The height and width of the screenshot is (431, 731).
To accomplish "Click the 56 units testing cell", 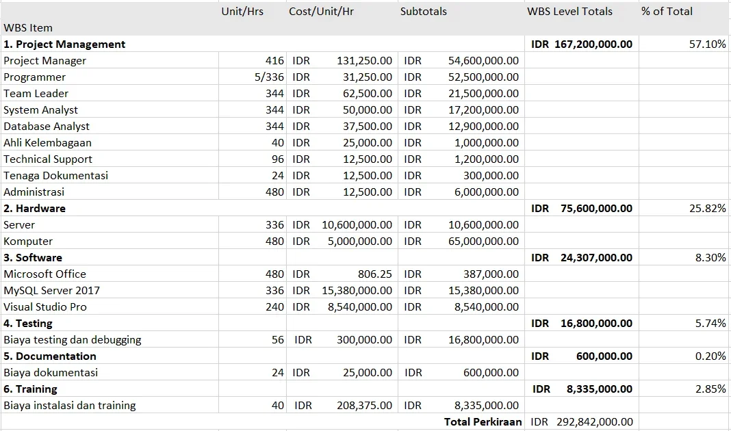I will click(x=278, y=340).
